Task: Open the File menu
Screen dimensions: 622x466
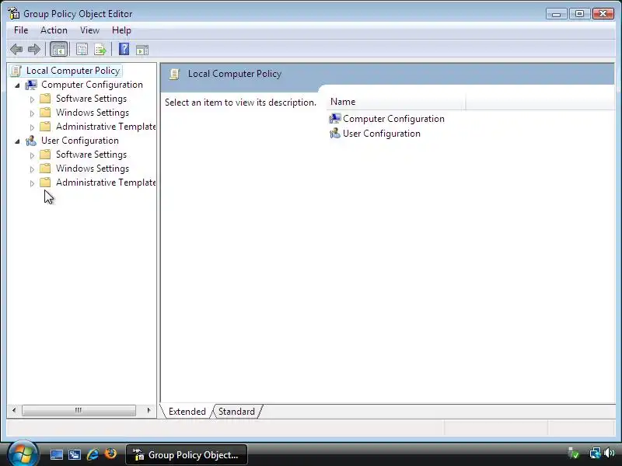Action: coord(21,30)
